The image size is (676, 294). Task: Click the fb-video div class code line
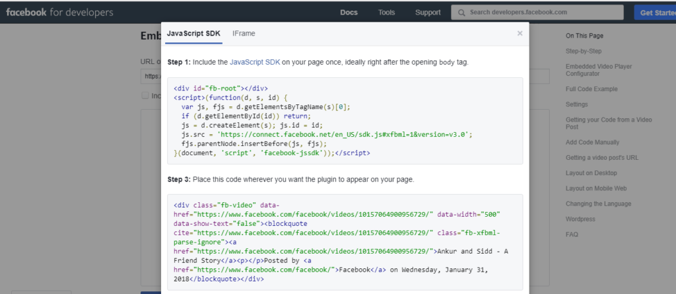tap(227, 205)
